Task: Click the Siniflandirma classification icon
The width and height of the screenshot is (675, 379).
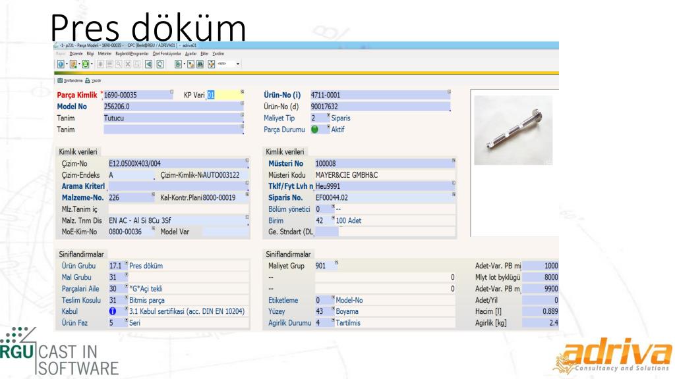Action: (x=60, y=80)
